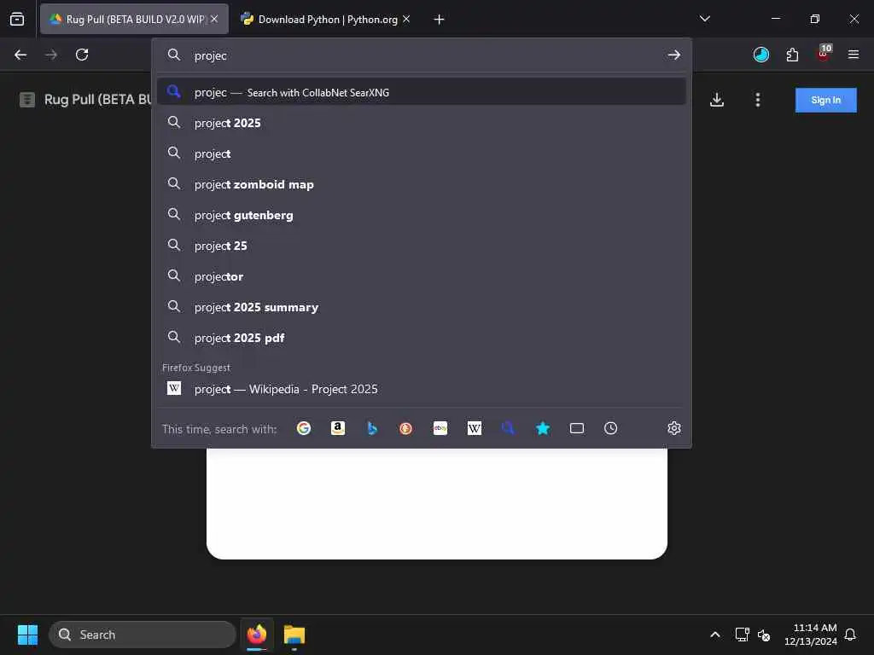Go forward to the next page
The height and width of the screenshot is (655, 874).
pos(51,55)
